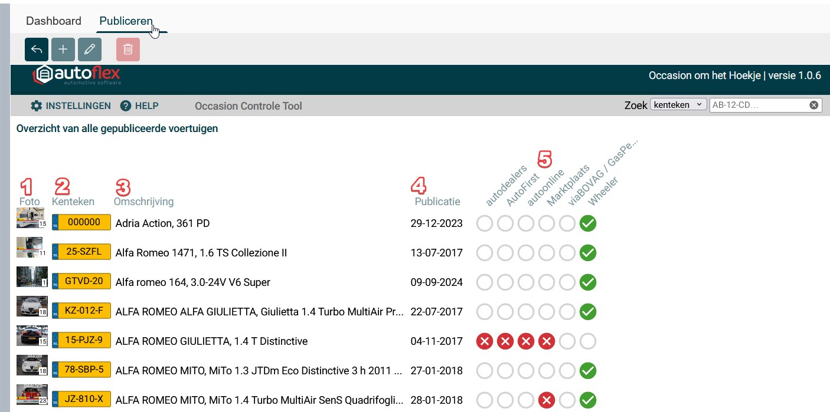Toggle Wheeler status for Adria Action
The width and height of the screenshot is (830, 412).
pyautogui.click(x=588, y=223)
